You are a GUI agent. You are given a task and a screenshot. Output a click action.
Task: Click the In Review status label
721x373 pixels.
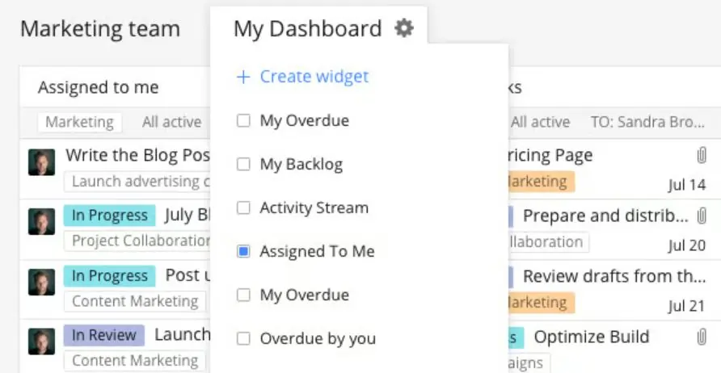[103, 335]
